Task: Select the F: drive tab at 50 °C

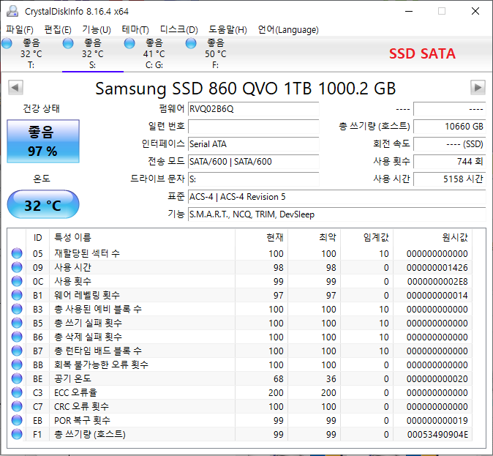Action: pos(215,54)
